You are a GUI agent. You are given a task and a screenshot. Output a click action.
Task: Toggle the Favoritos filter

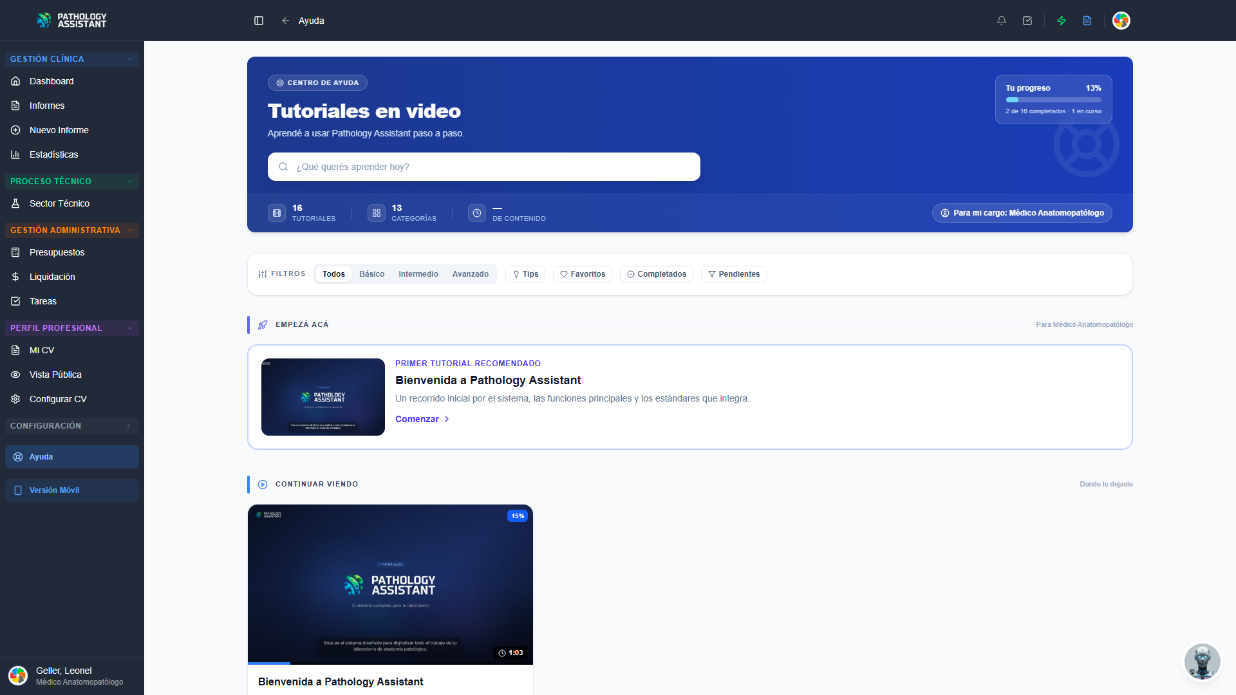tap(583, 274)
